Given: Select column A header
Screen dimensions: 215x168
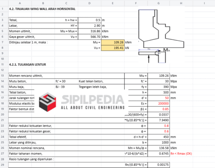Looking at the screenshot, I should point(20,3).
